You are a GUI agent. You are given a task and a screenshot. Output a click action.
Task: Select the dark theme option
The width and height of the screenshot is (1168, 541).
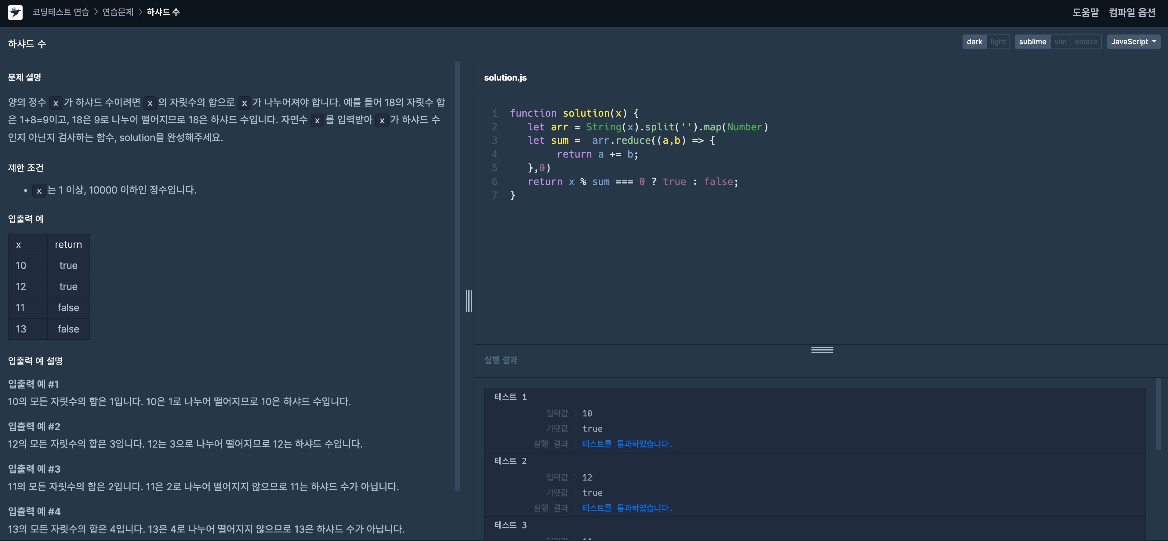tap(974, 42)
